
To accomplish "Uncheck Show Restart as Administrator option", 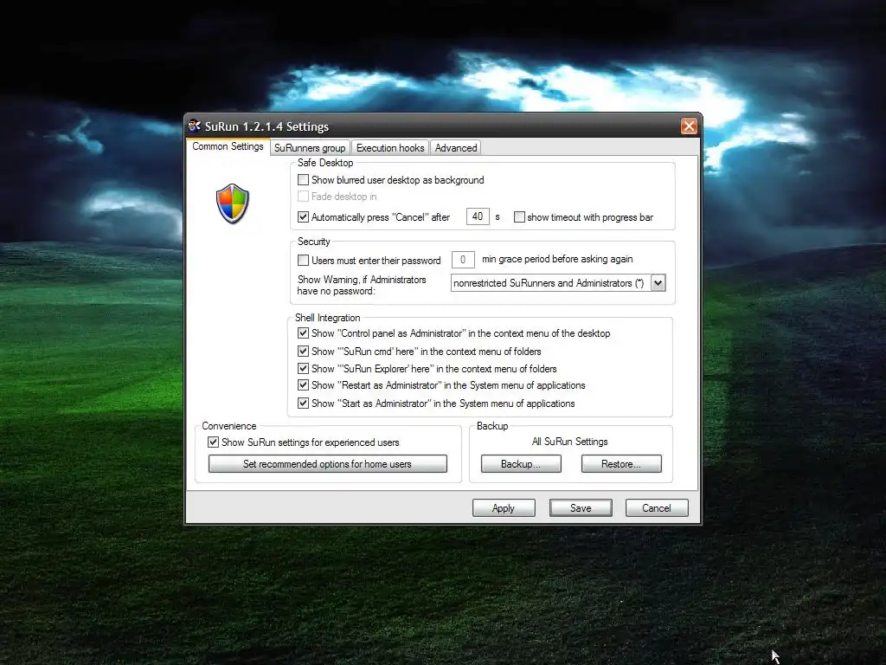I will (304, 385).
